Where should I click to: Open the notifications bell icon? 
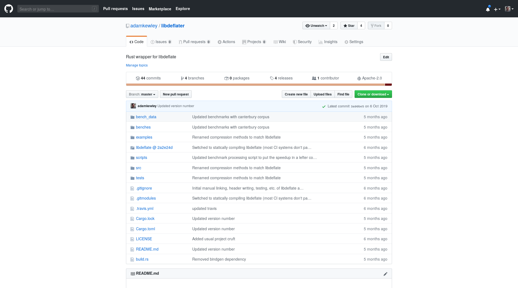488,9
